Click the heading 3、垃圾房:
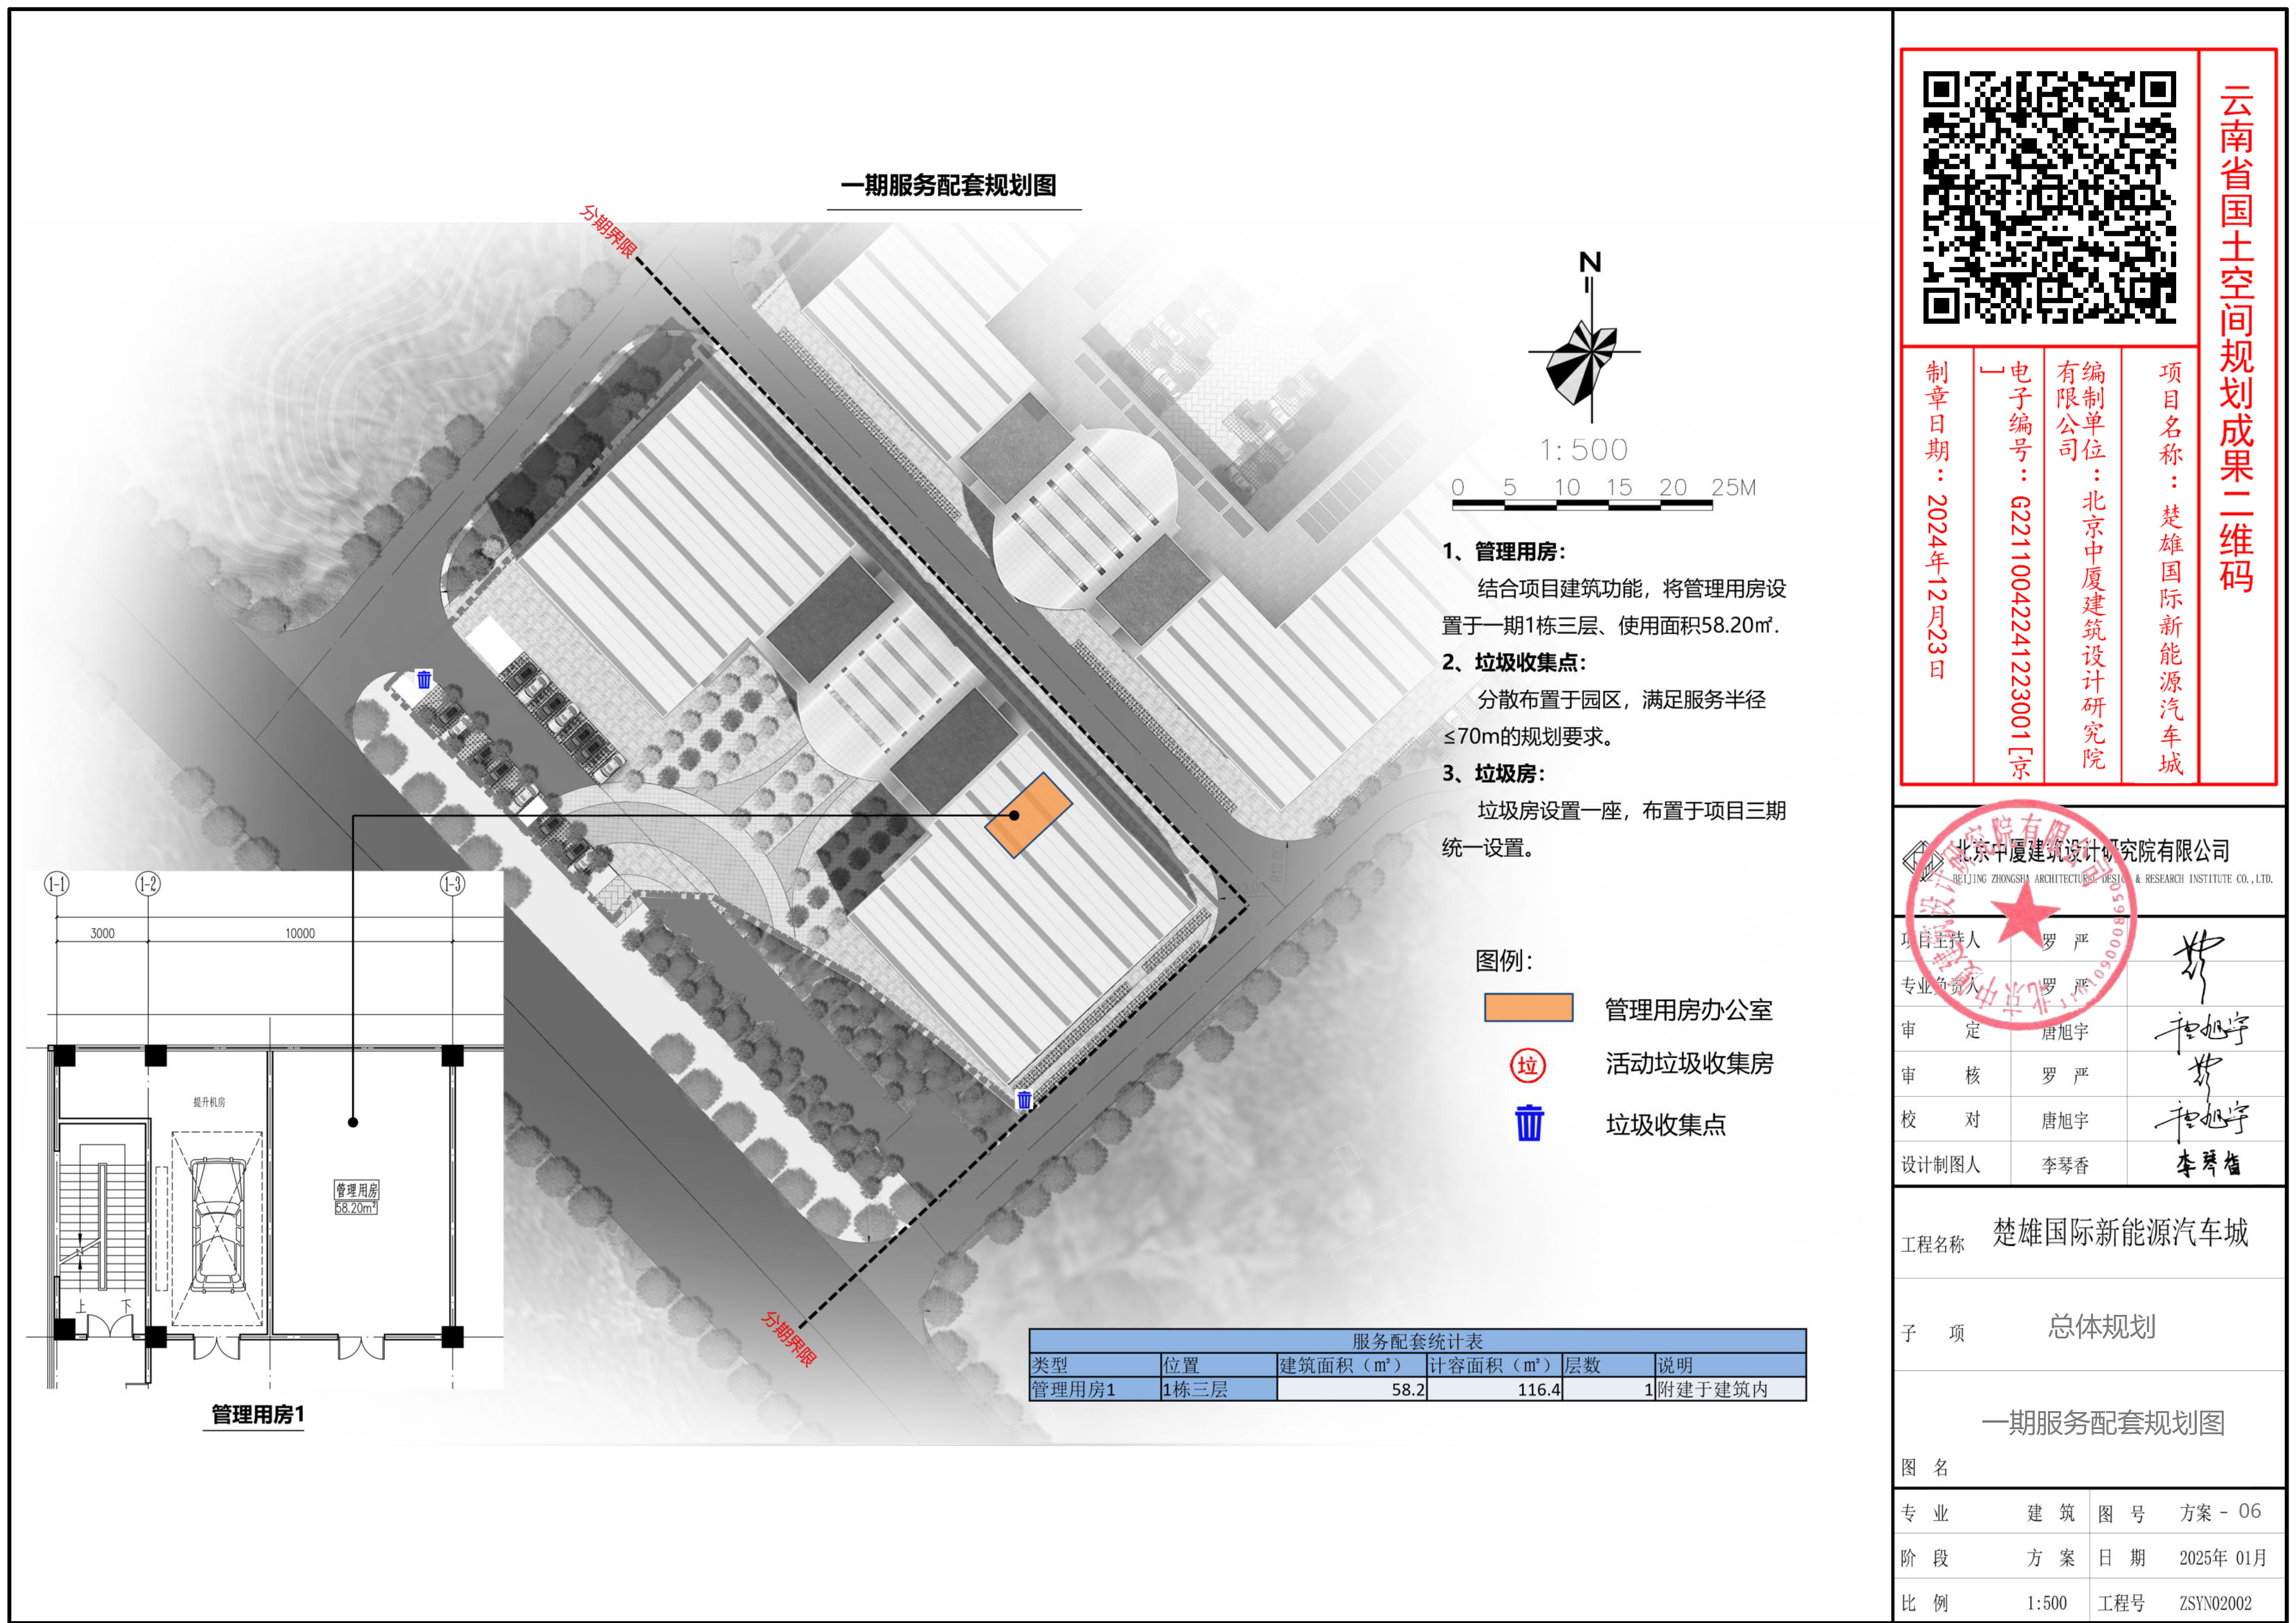The image size is (2296, 1623). tap(1494, 773)
